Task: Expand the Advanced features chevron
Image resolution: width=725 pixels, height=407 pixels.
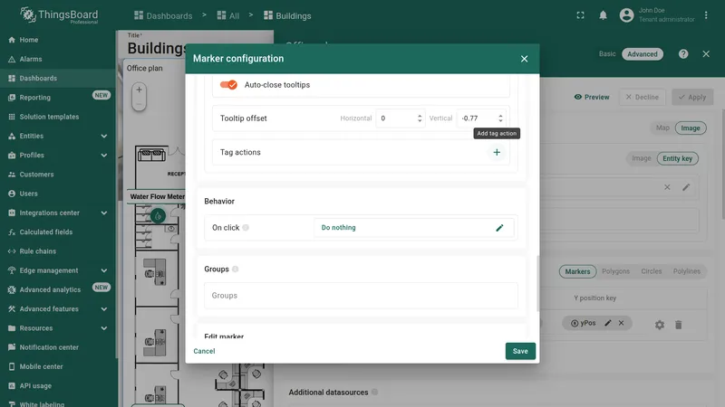Action: [x=104, y=309]
